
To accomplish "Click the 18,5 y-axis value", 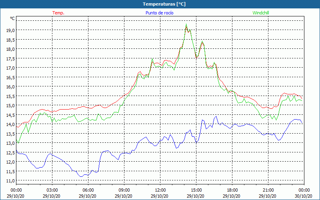I will tap(10, 40).
